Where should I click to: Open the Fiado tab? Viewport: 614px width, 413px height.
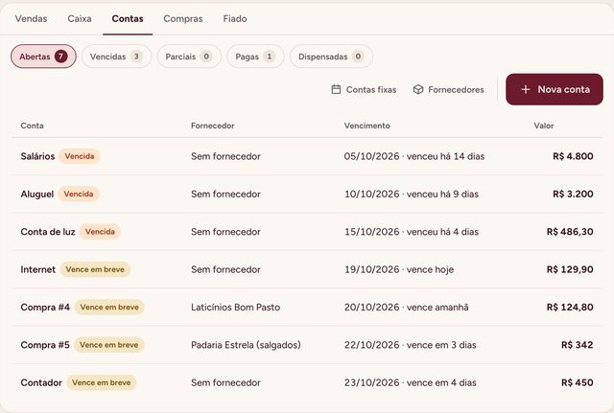point(234,18)
